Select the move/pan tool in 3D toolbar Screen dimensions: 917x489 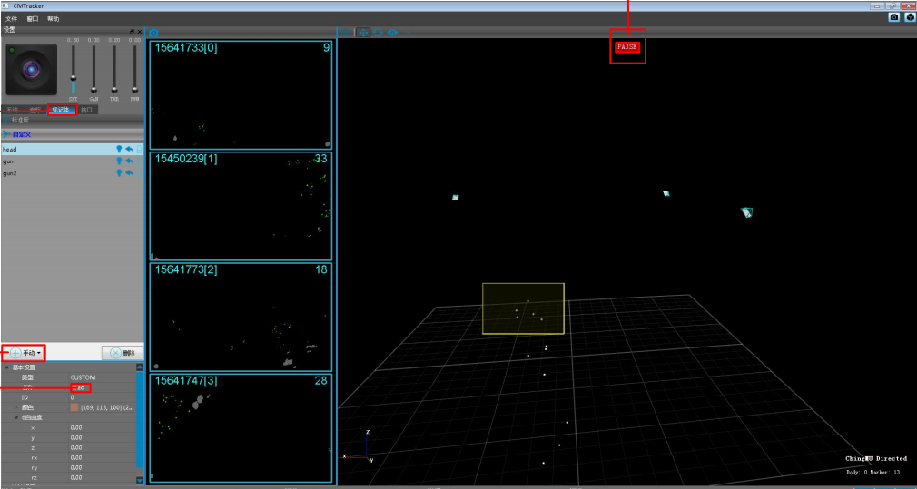[x=363, y=32]
